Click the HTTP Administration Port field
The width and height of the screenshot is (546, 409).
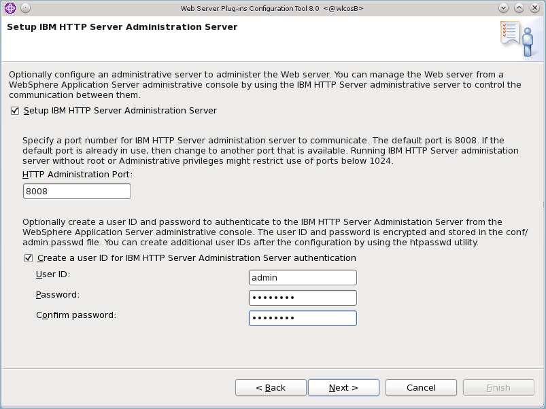77,192
